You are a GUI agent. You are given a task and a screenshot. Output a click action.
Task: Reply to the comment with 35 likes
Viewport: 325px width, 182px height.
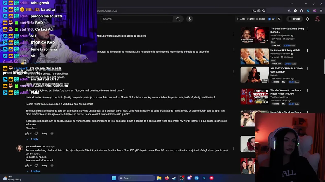(x=45, y=133)
